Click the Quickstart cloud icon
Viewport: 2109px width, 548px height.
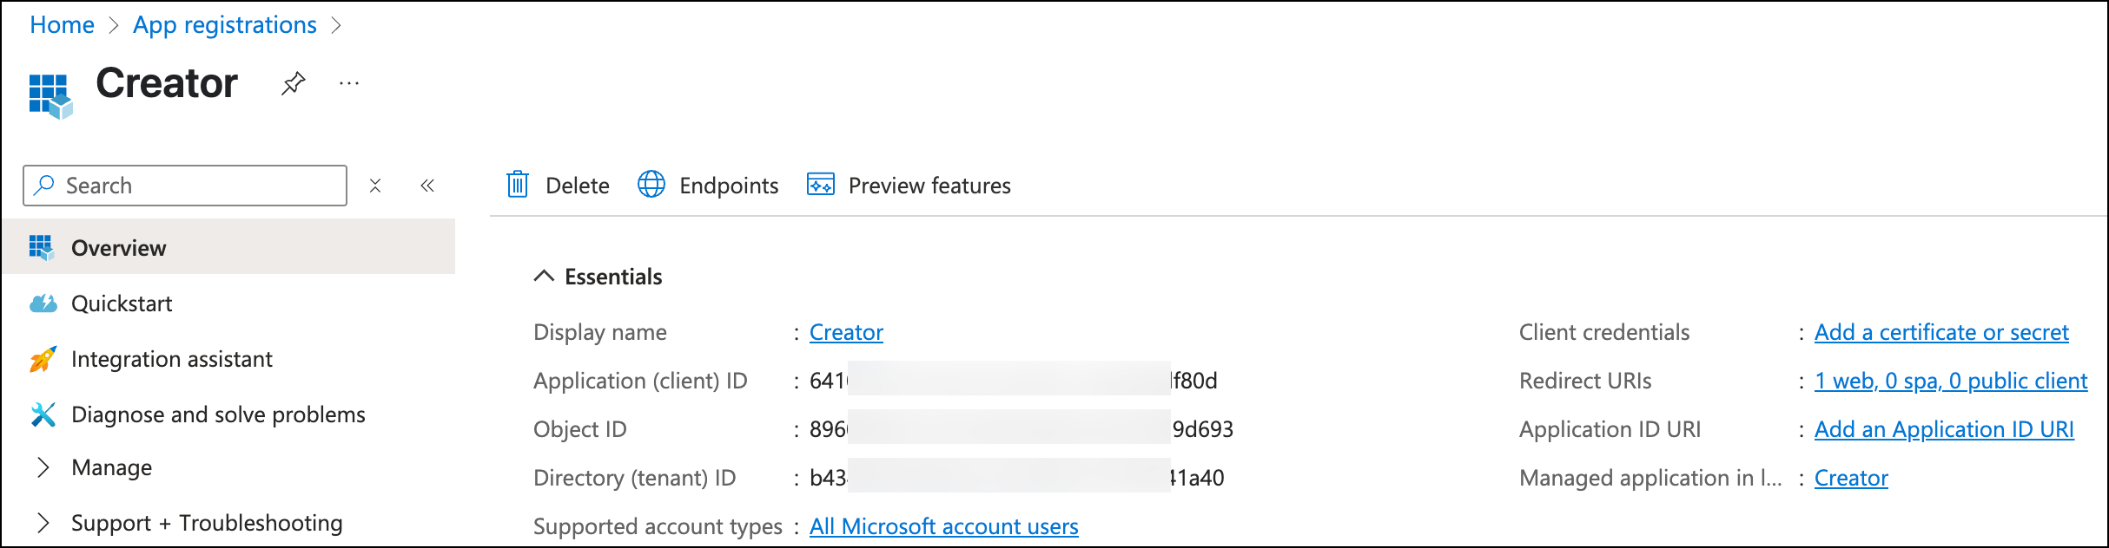pyautogui.click(x=43, y=303)
